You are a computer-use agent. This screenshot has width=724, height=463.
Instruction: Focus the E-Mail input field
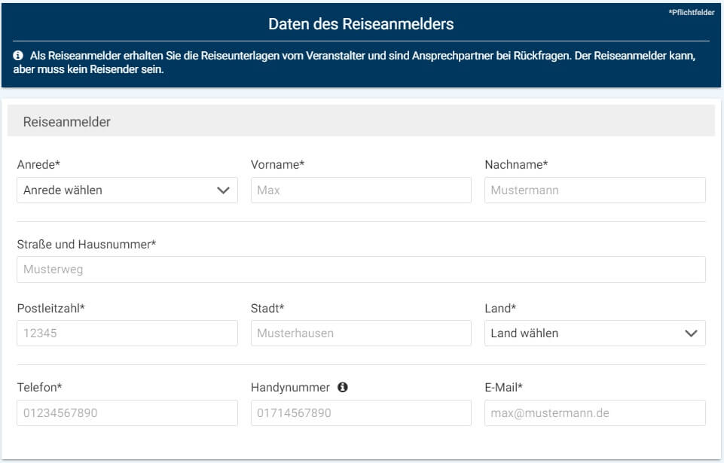(x=594, y=413)
